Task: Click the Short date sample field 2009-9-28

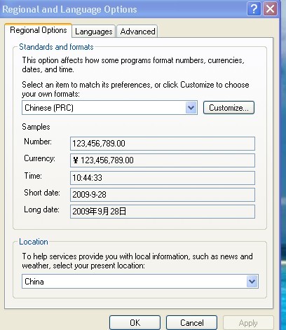Action: point(163,195)
